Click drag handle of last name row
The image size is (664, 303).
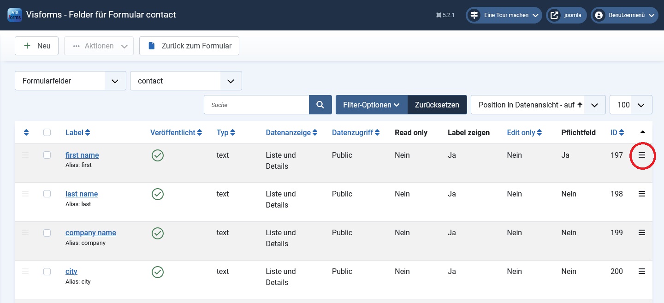(25, 194)
